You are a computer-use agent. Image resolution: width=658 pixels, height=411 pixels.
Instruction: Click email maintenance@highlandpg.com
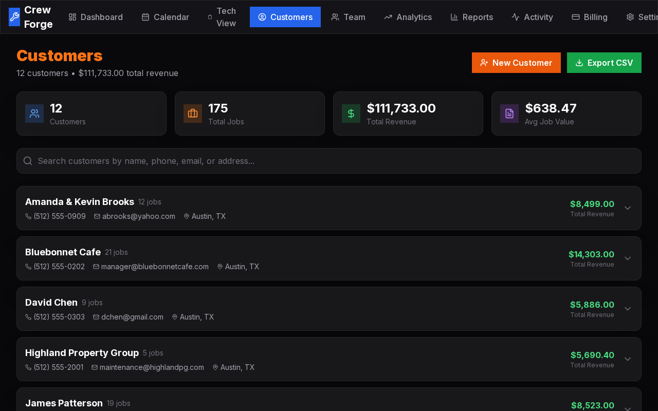152,367
